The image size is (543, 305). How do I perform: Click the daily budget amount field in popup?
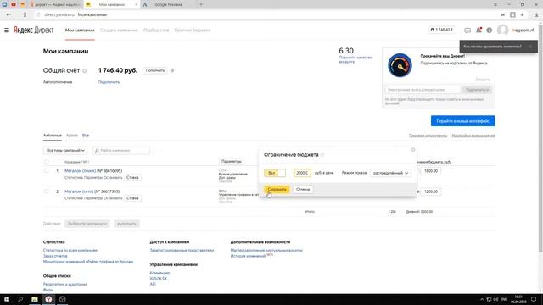pyautogui.click(x=302, y=173)
